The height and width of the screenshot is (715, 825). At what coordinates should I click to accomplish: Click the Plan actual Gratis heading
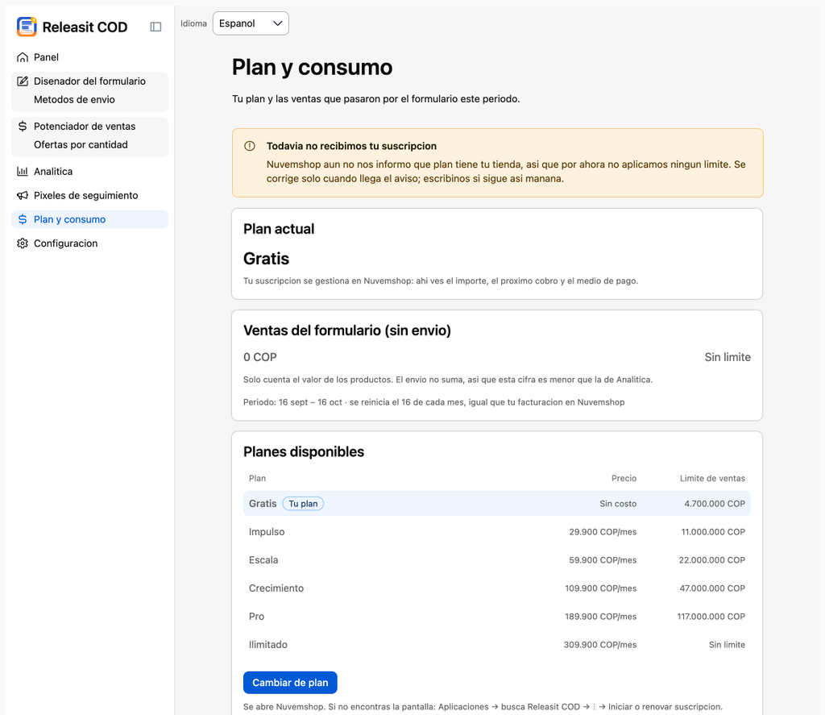(266, 259)
